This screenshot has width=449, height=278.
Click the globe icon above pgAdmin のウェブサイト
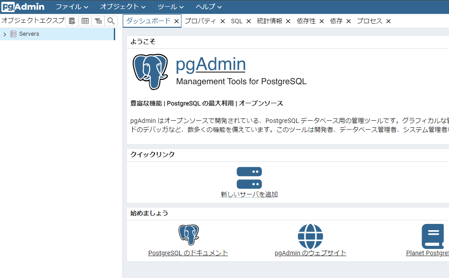(310, 235)
